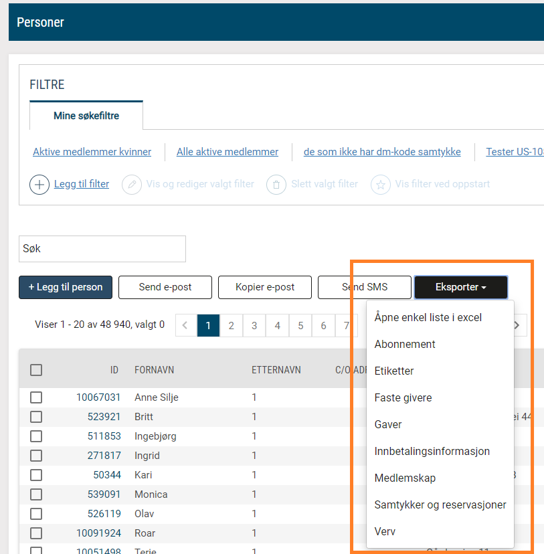This screenshot has width=544, height=554.
Task: Tick the checkbox for Olav's row
Action: point(36,514)
